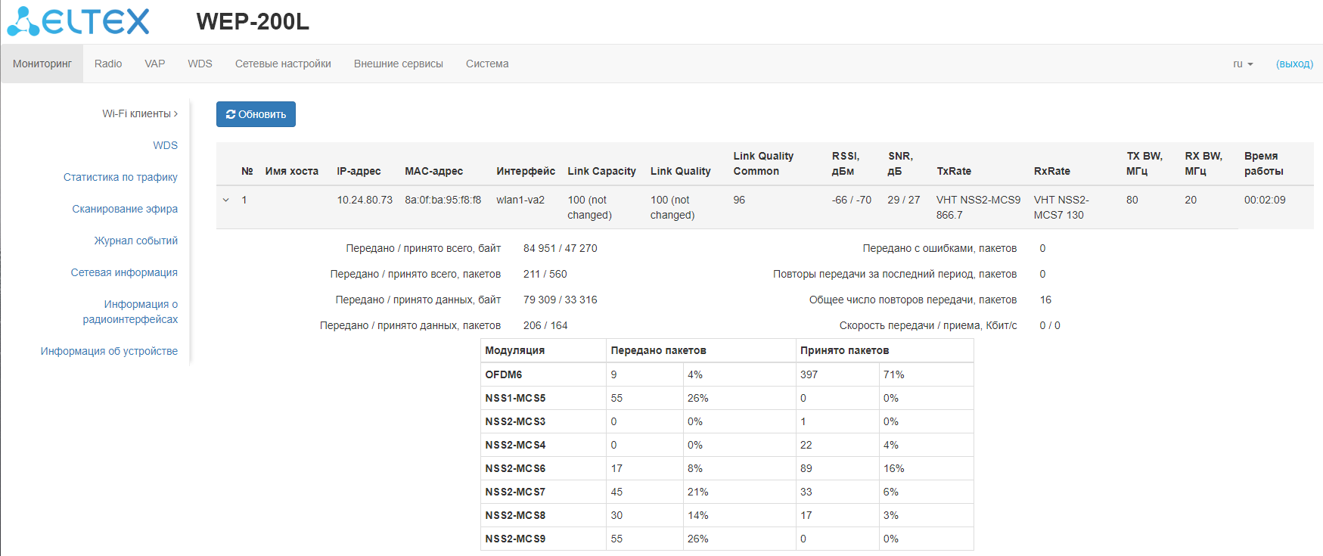Go to the WDS top menu tab

click(x=200, y=64)
